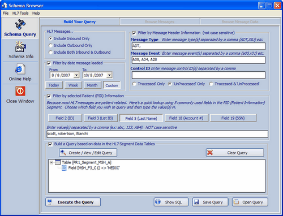Select 'Processed' Only radio button
Viewport: 283px width, 216px height.
pyautogui.click(x=134, y=84)
